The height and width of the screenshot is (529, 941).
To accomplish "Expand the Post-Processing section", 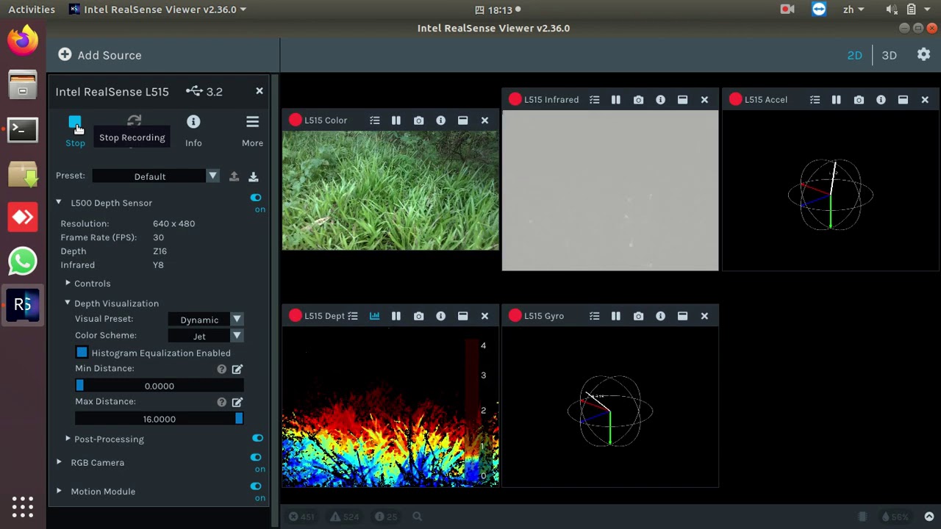I will pyautogui.click(x=68, y=439).
